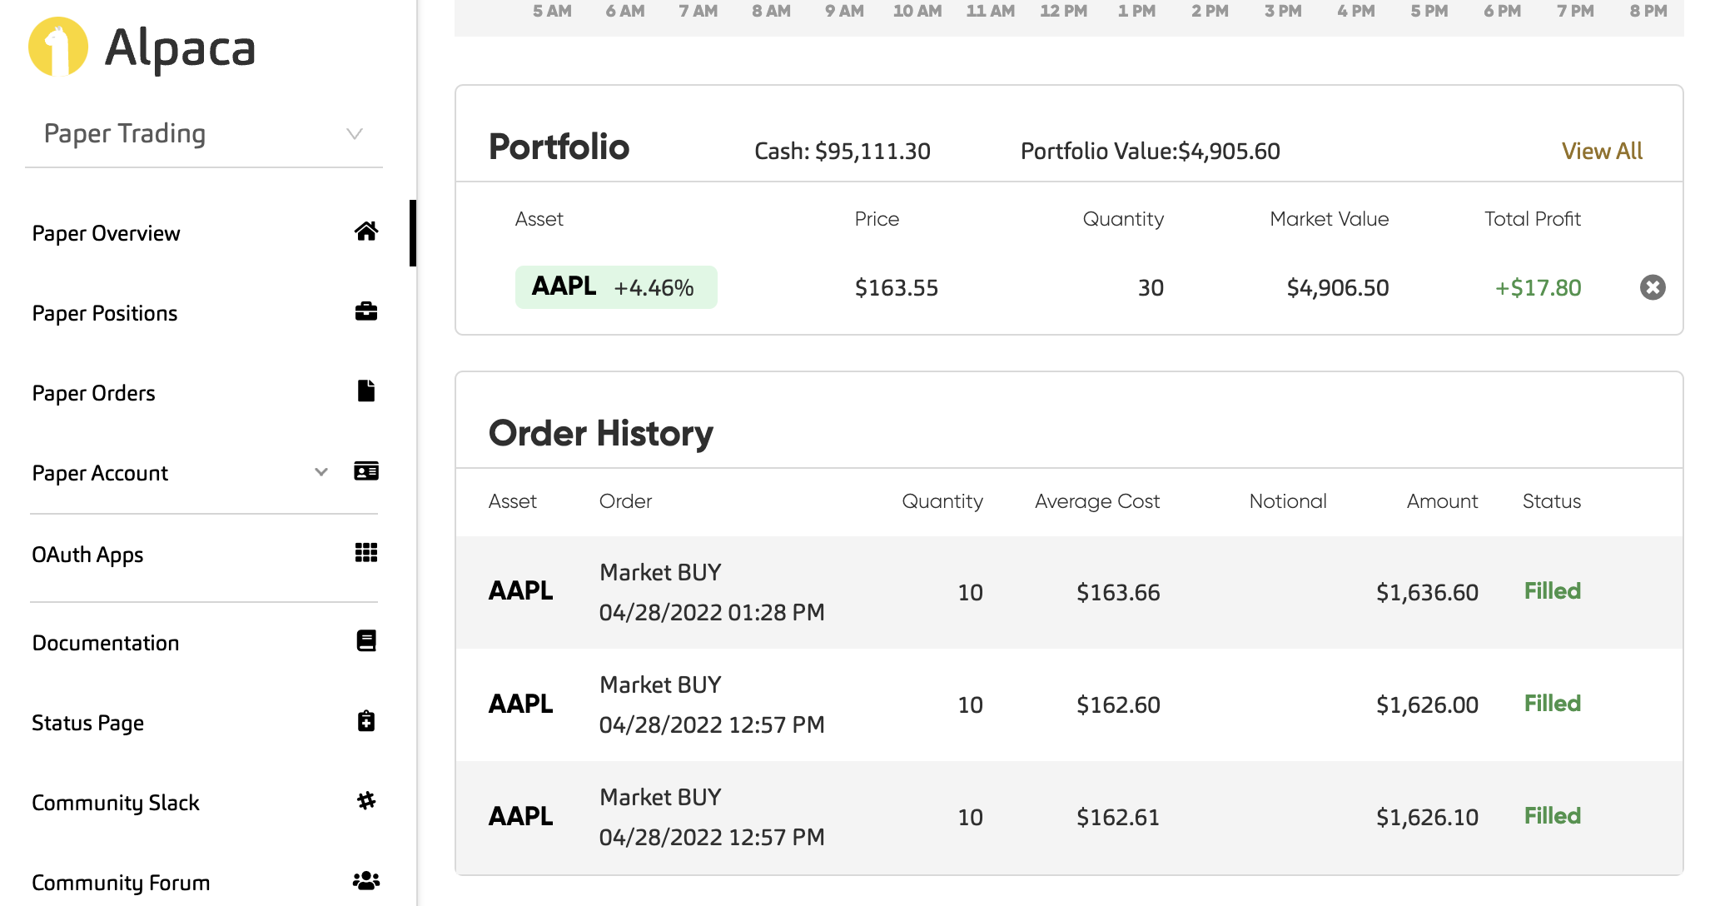Click Filled status for the $1,626.10 order
Screen dimensions: 1710x906
tap(1553, 816)
